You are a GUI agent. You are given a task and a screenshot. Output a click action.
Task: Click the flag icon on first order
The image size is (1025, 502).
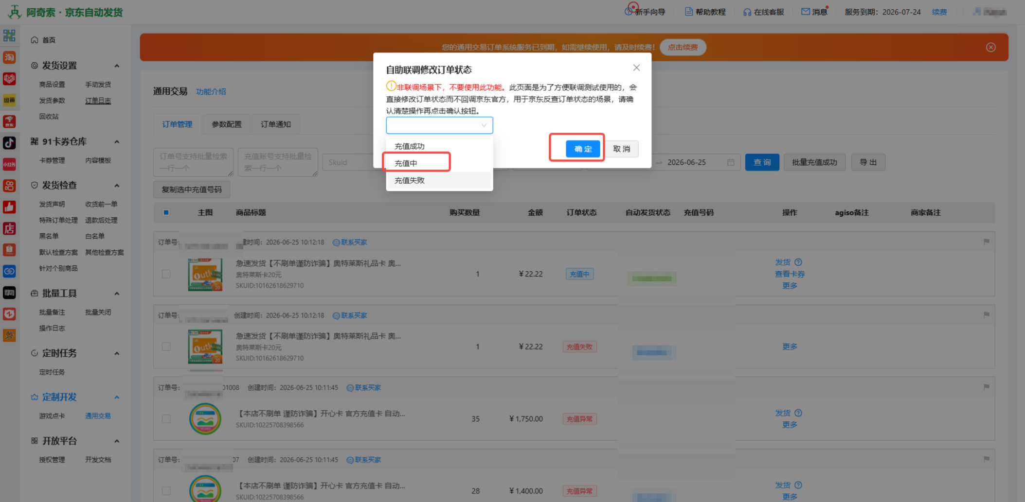pos(986,242)
